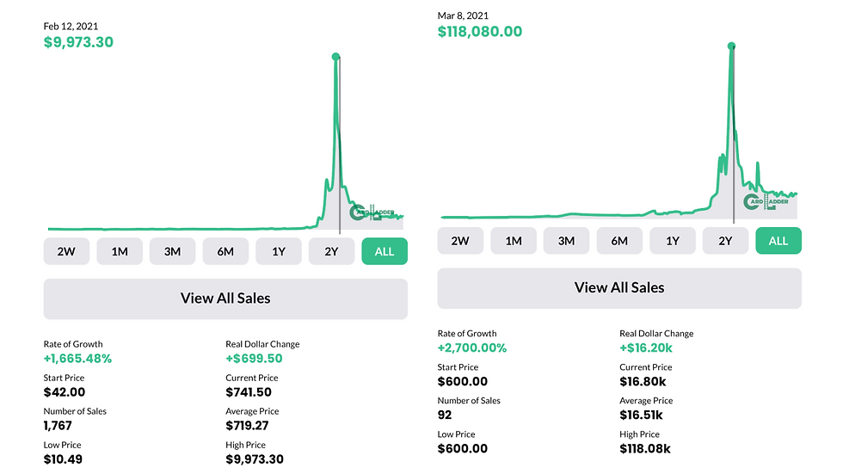Select the 1Y range in right chart
Screen dimensions: 843x474
[673, 241]
